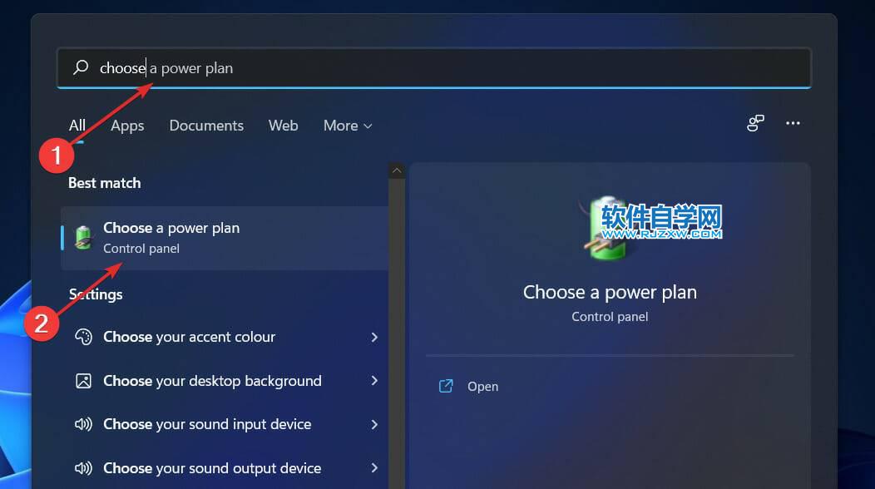The width and height of the screenshot is (875, 489).
Task: Click the scrollbar up arrow in results list
Action: pyautogui.click(x=397, y=170)
